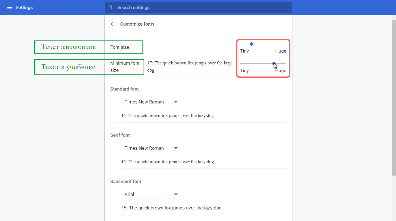Screen dimensions: 396x221
Task: Click the search magnifier icon
Action: [111, 7]
